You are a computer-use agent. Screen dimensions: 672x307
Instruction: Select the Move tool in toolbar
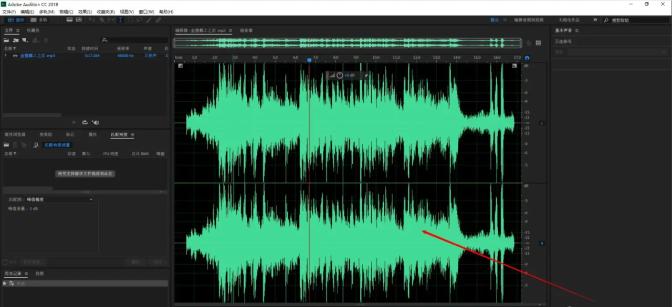point(92,20)
